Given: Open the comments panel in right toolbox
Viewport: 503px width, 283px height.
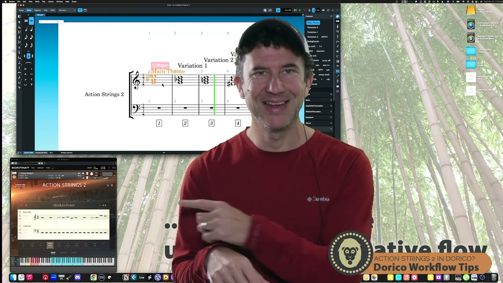Looking at the screenshot, I should 338,91.
